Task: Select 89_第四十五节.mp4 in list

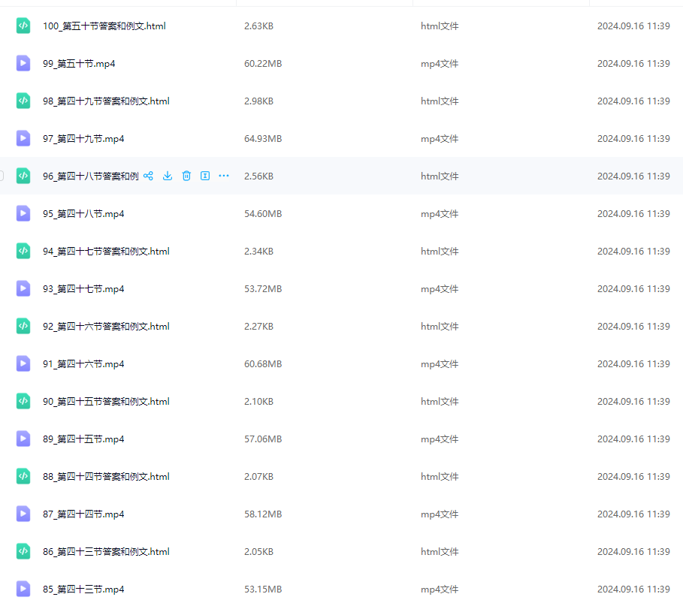Action: (x=83, y=439)
